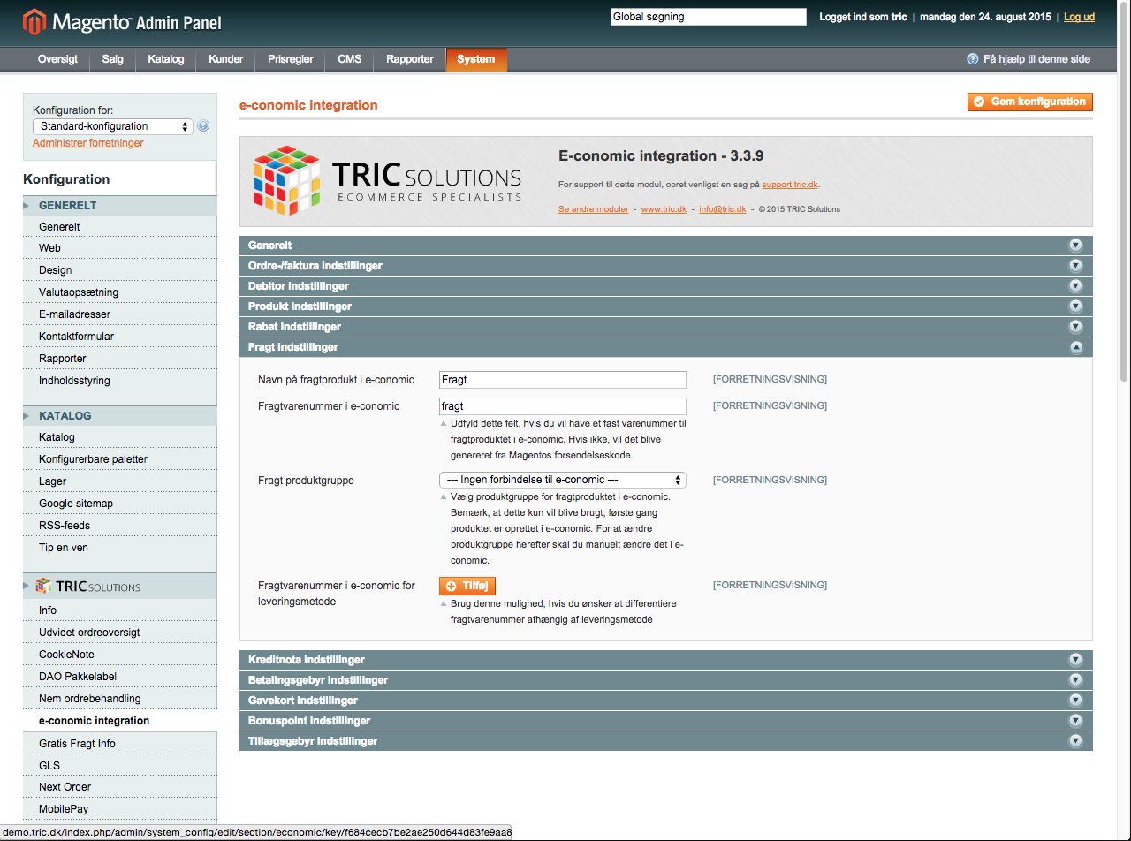Select GLS in the configuration sidebar
Image resolution: width=1131 pixels, height=841 pixels.
(x=49, y=765)
